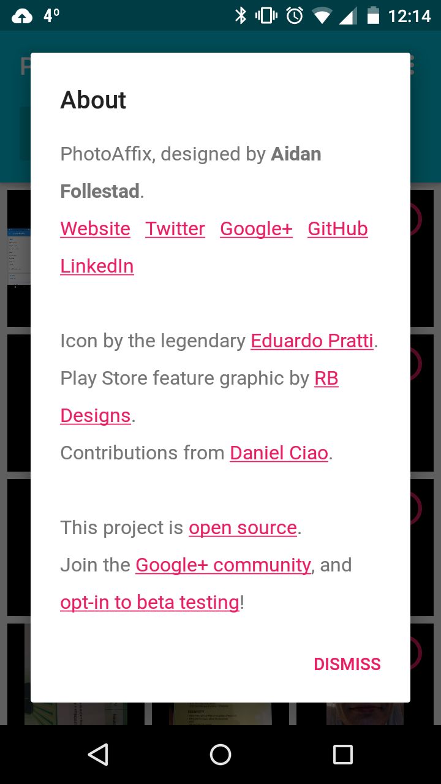The width and height of the screenshot is (441, 784).
Task: Join the Google+ community link
Action: [223, 565]
